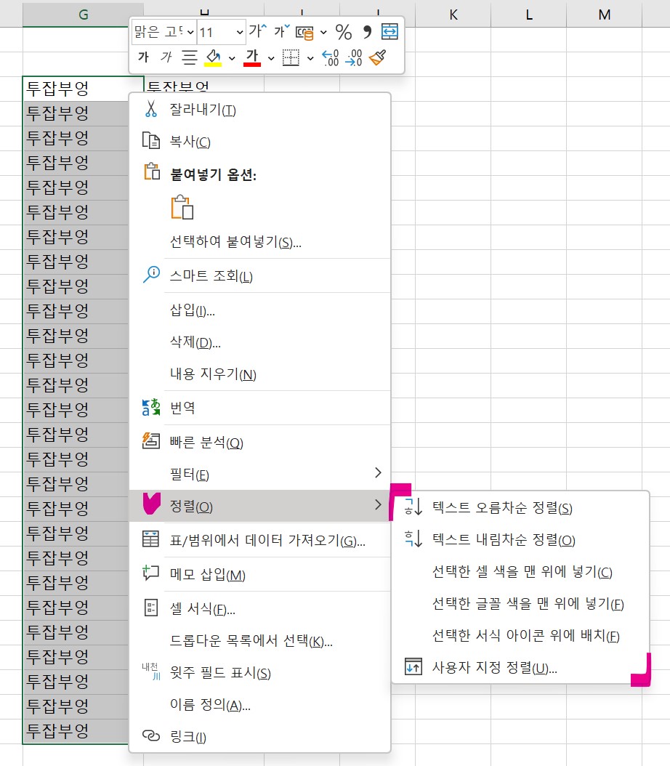670x766 pixels.
Task: Select column M header
Action: pyautogui.click(x=605, y=15)
